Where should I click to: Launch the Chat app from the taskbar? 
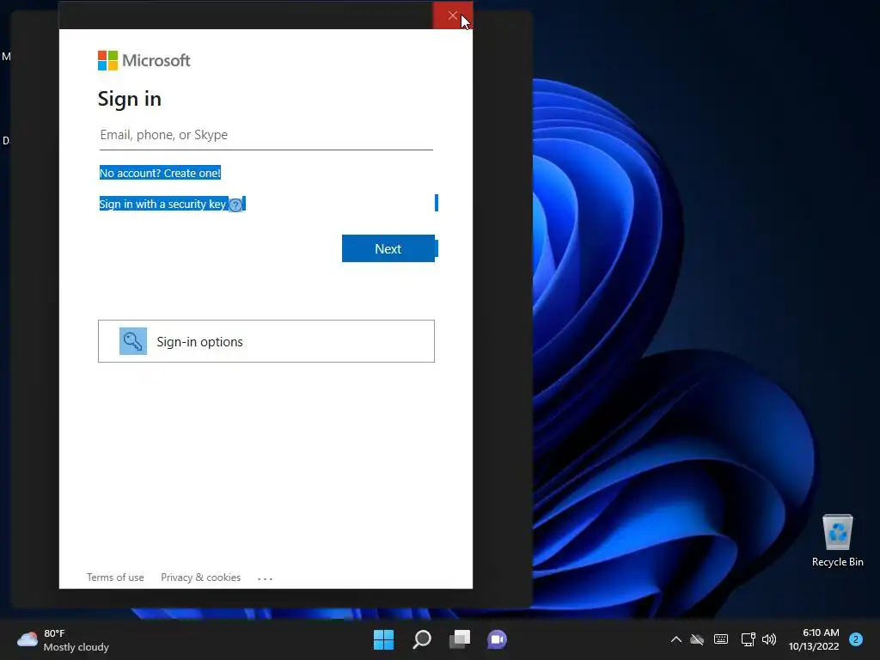click(498, 639)
